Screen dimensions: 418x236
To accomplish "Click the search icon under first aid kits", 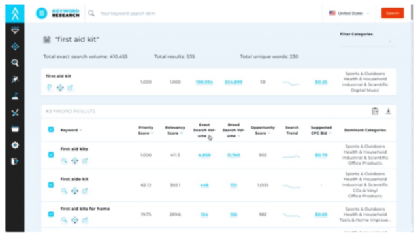I will 64,161.
